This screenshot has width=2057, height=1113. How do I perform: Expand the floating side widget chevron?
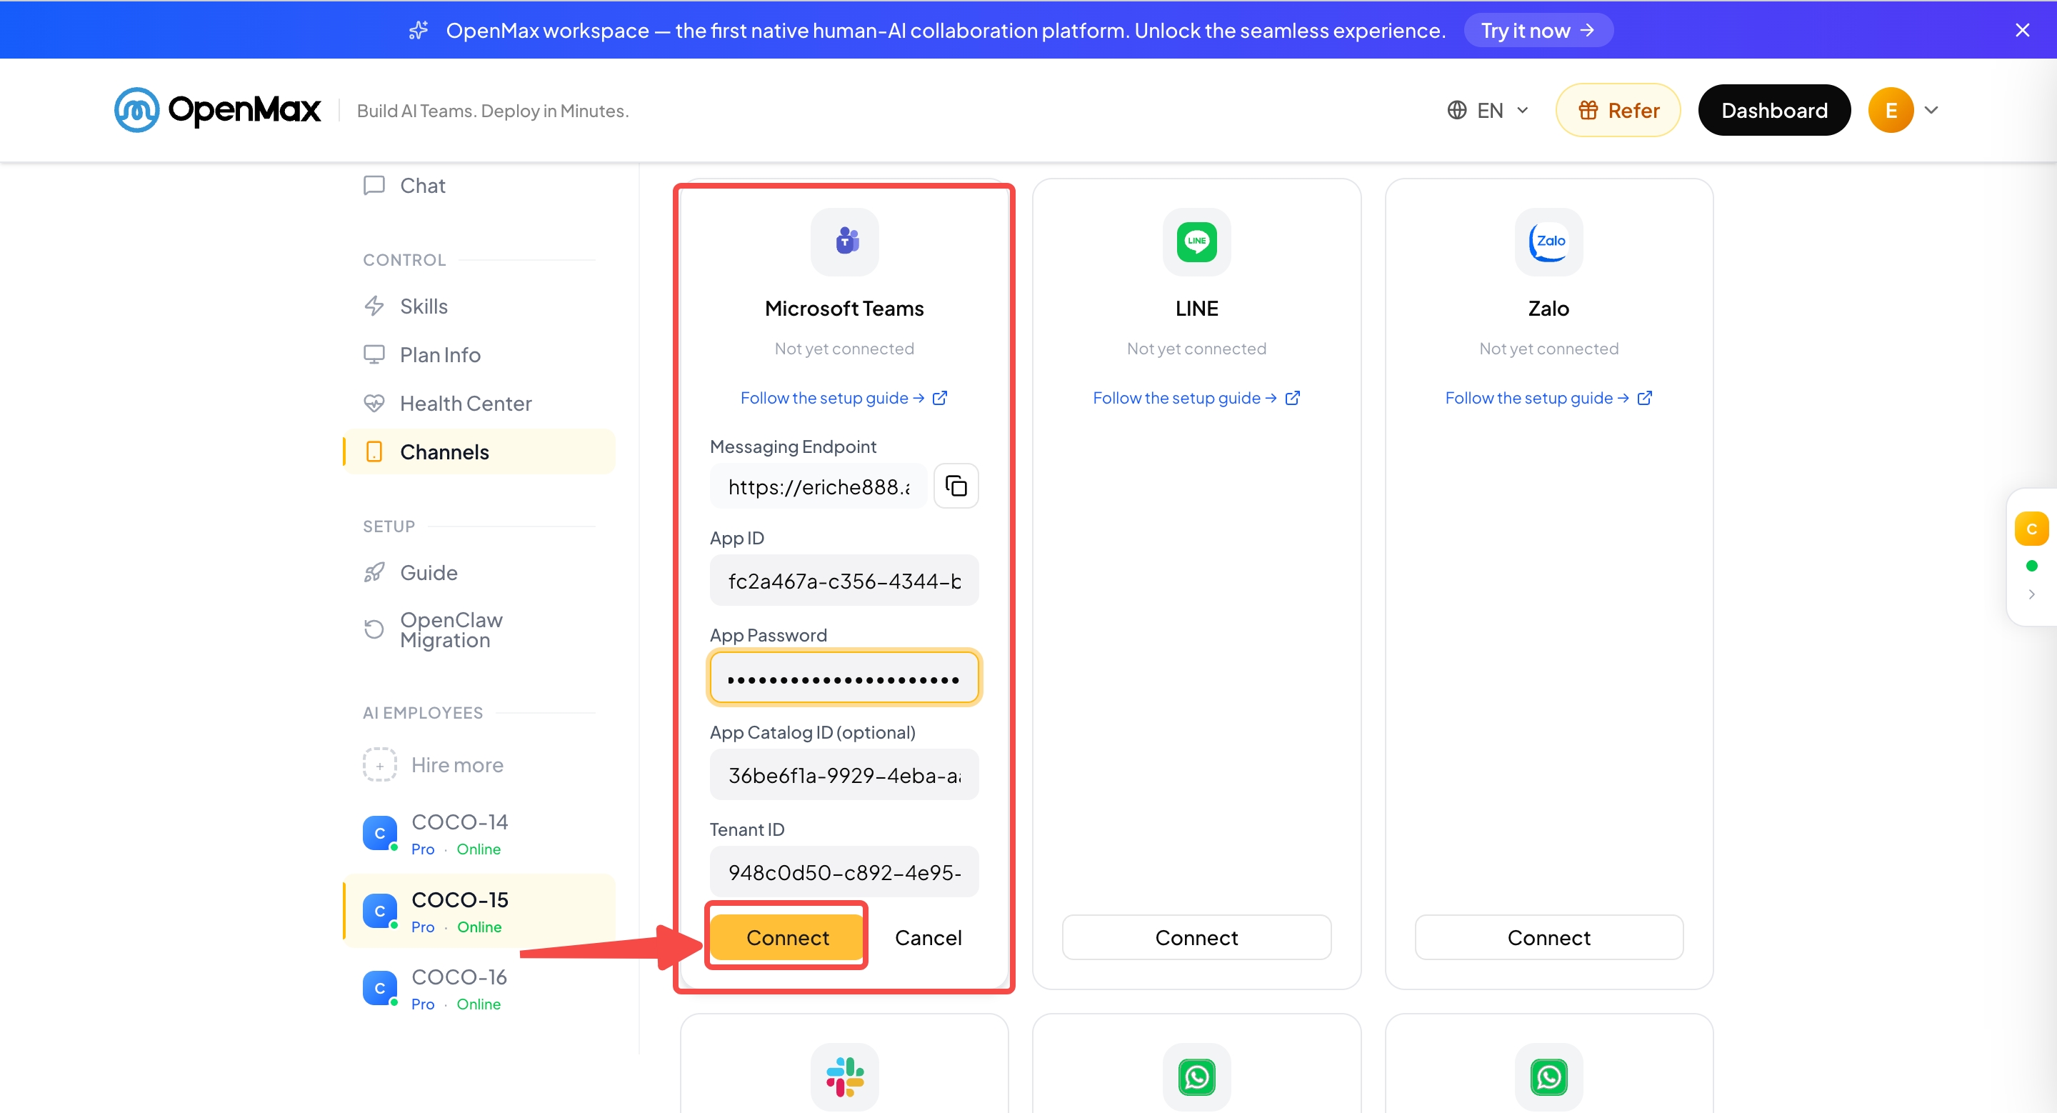[x=2031, y=594]
